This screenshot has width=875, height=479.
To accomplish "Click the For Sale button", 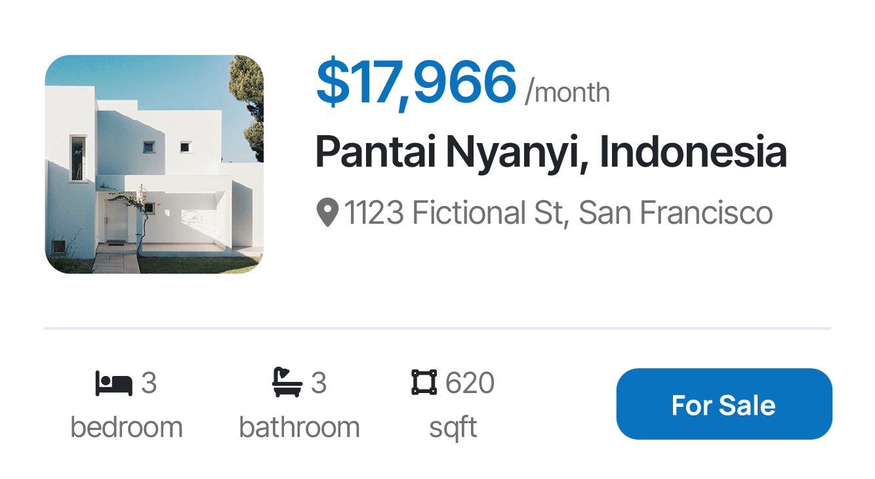I will pos(724,404).
